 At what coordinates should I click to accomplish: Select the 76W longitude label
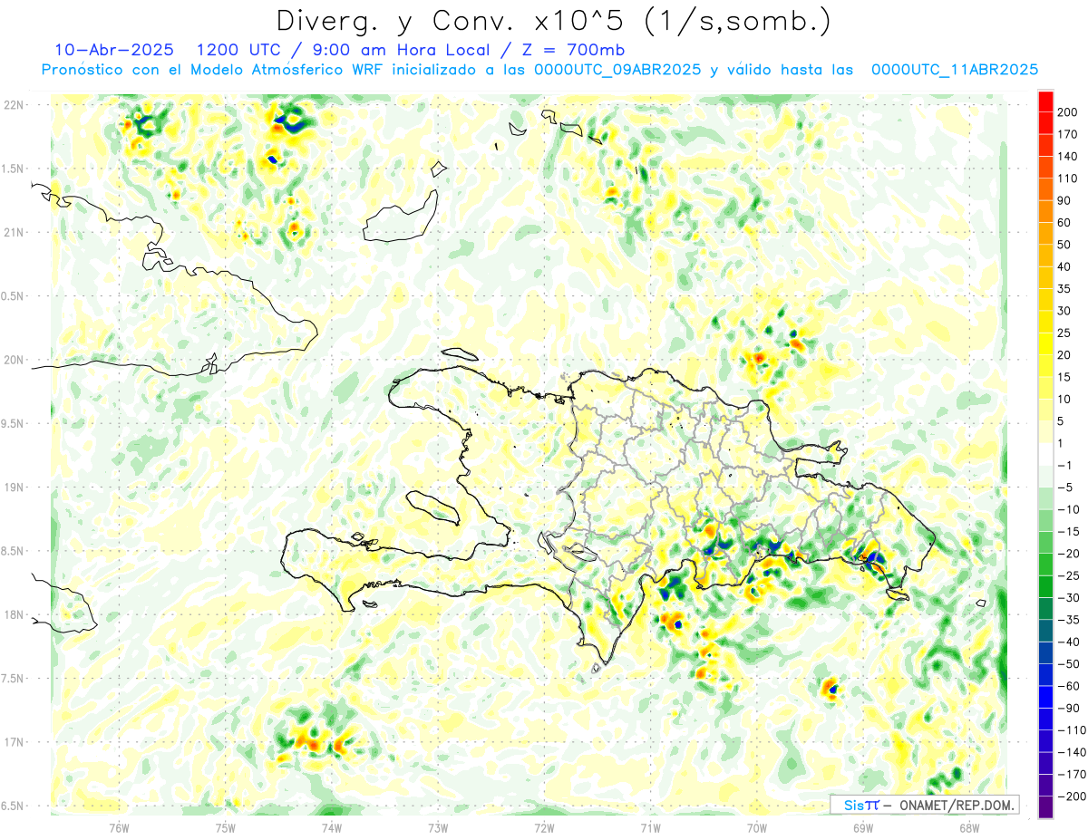(119, 826)
